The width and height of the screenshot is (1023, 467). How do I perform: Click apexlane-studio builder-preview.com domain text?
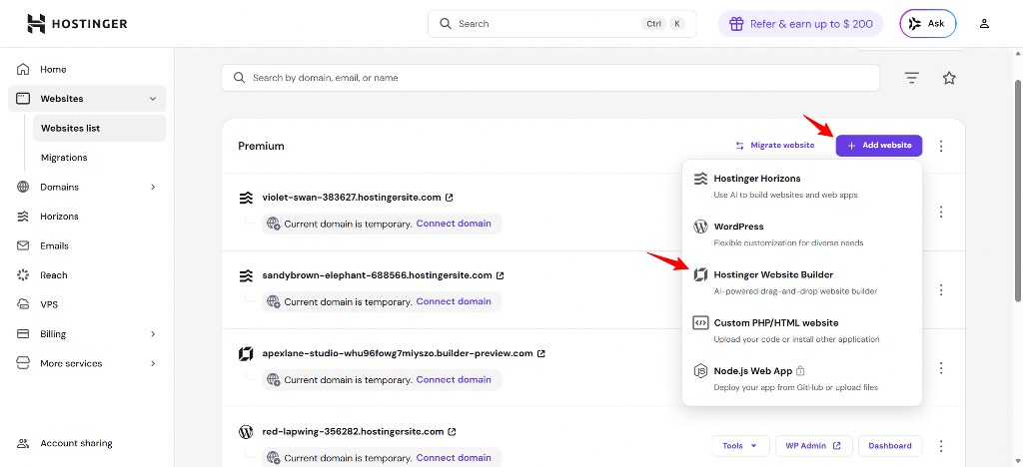[398, 353]
